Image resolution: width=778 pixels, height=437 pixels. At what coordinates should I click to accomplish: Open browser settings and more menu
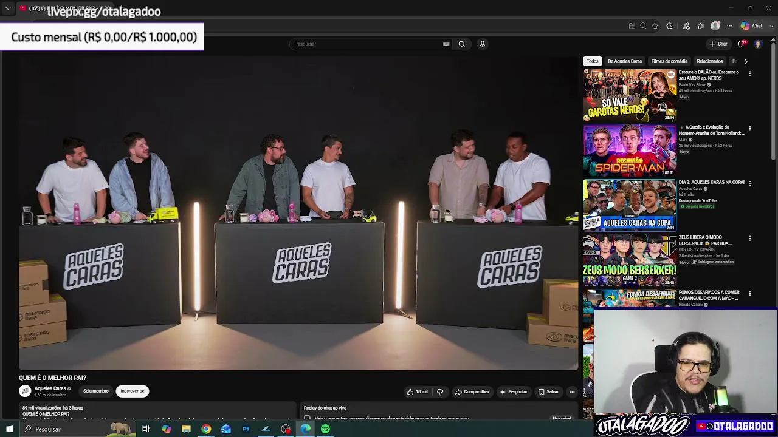729,26
